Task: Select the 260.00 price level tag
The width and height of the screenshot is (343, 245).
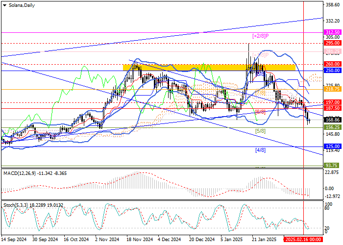Action: pyautogui.click(x=333, y=64)
